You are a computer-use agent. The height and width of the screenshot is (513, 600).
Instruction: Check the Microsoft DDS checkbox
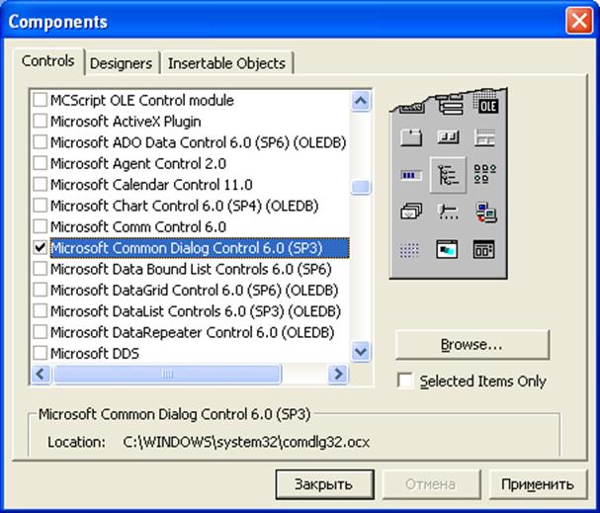click(x=40, y=353)
